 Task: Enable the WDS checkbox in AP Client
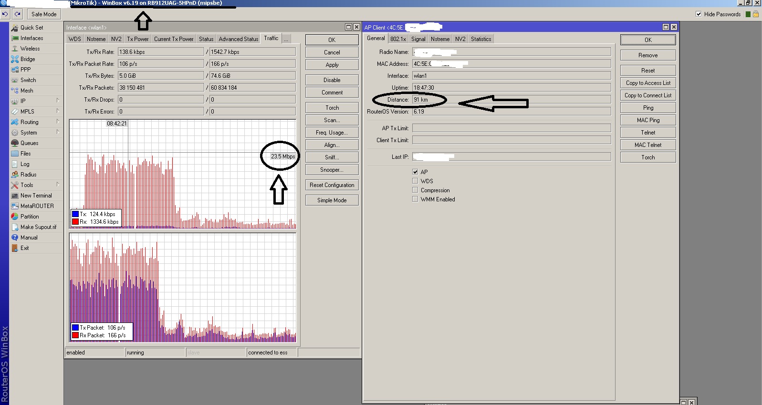415,181
